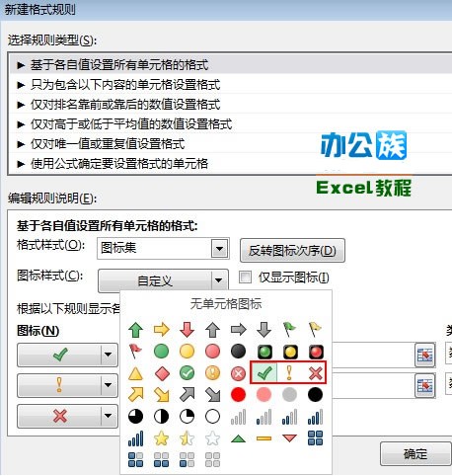Pick the solid red circle icon
Screen dimensions: 452x476
coord(238,395)
